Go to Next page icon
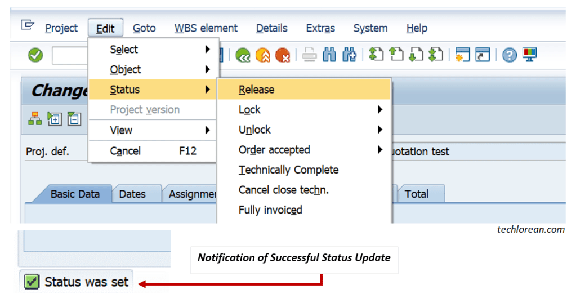Viewport: 576px width, 298px height. (416, 55)
